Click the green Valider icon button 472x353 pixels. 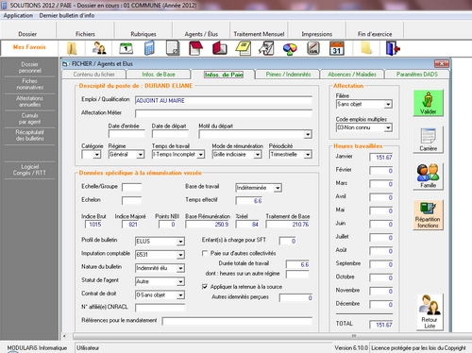[x=428, y=103]
